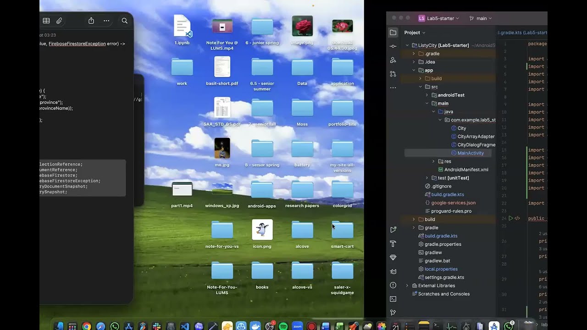Select the me.jpg photo on desktop
This screenshot has height=330, width=587.
pyautogui.click(x=222, y=152)
